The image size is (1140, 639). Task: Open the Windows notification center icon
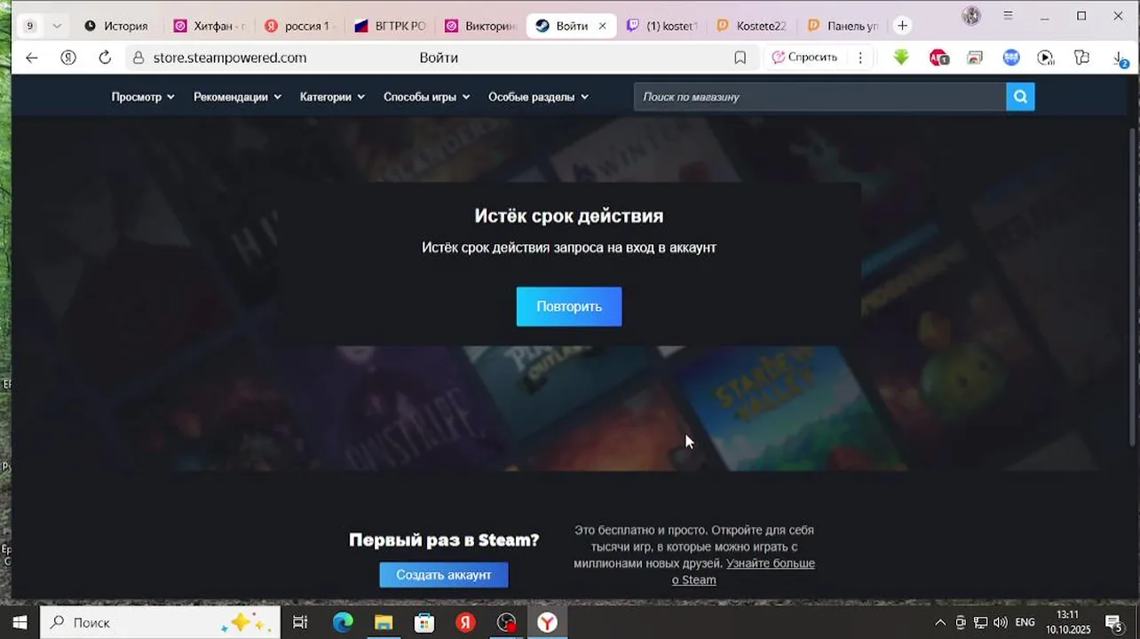point(1113,622)
